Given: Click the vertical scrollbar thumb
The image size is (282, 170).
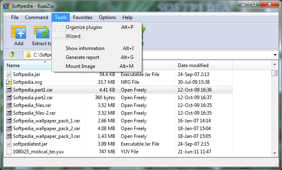Looking at the screenshot, I should pos(275,73).
